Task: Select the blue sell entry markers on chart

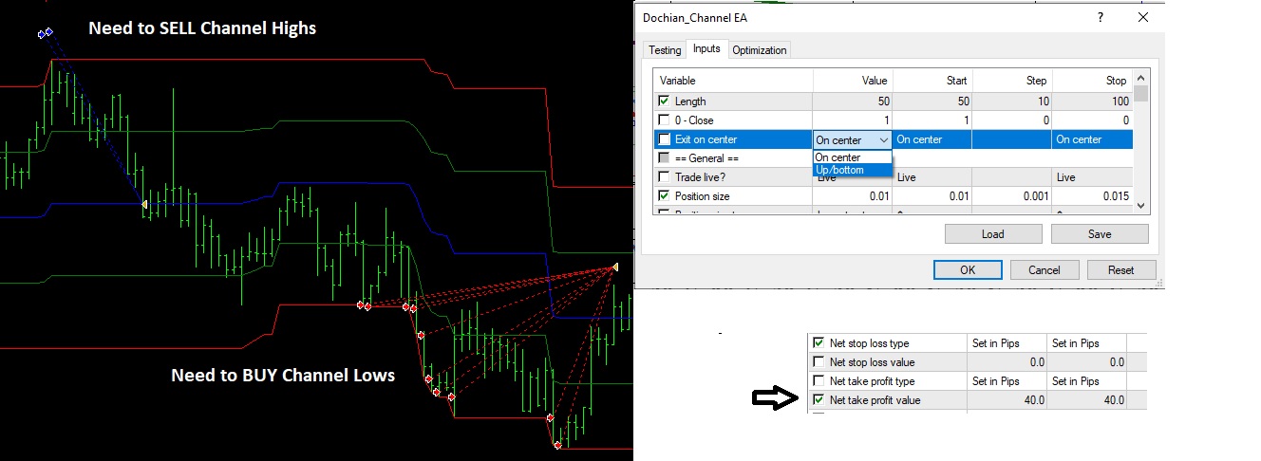Action: click(45, 33)
